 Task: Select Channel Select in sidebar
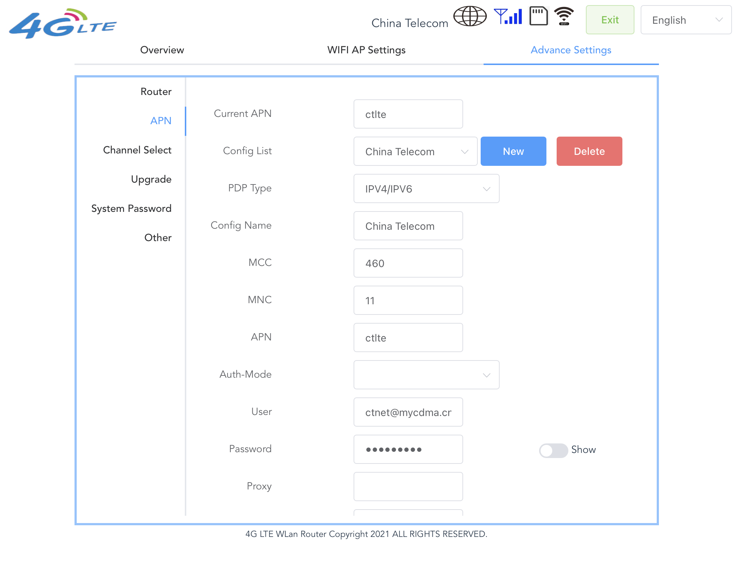[x=137, y=150]
